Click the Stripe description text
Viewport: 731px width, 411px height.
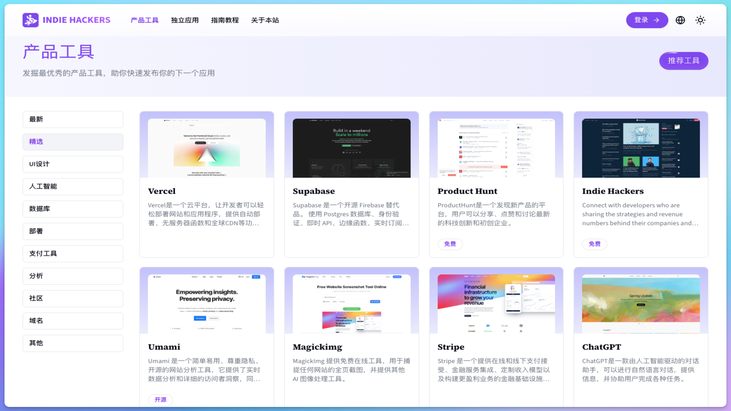click(x=494, y=370)
